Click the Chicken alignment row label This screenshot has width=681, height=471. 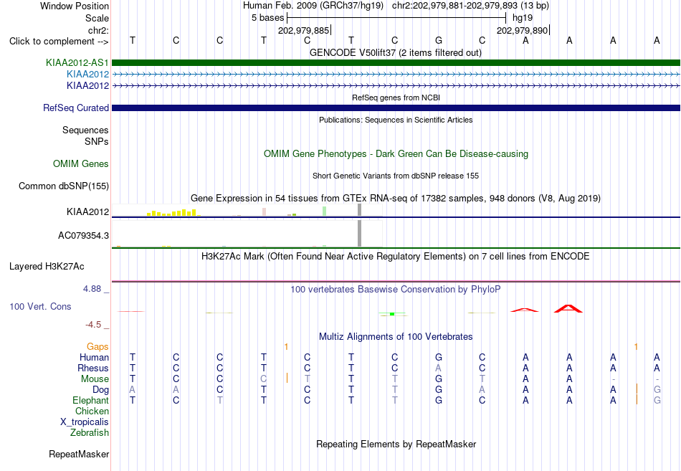click(x=92, y=411)
